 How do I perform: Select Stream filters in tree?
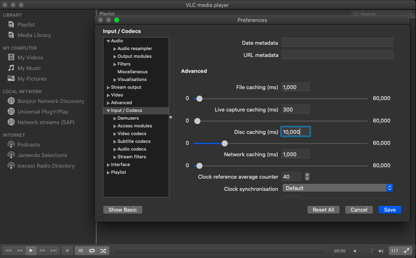(132, 157)
